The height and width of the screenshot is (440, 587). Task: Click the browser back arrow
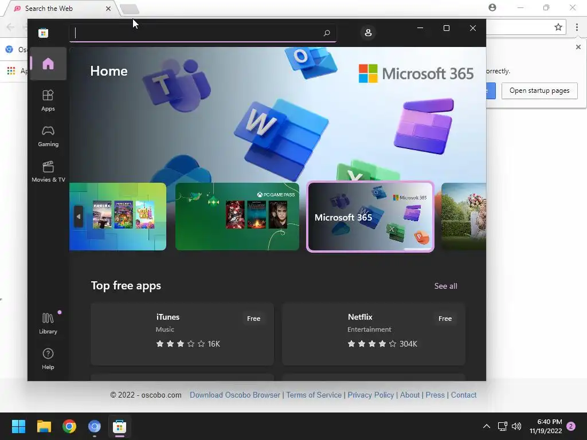10,27
